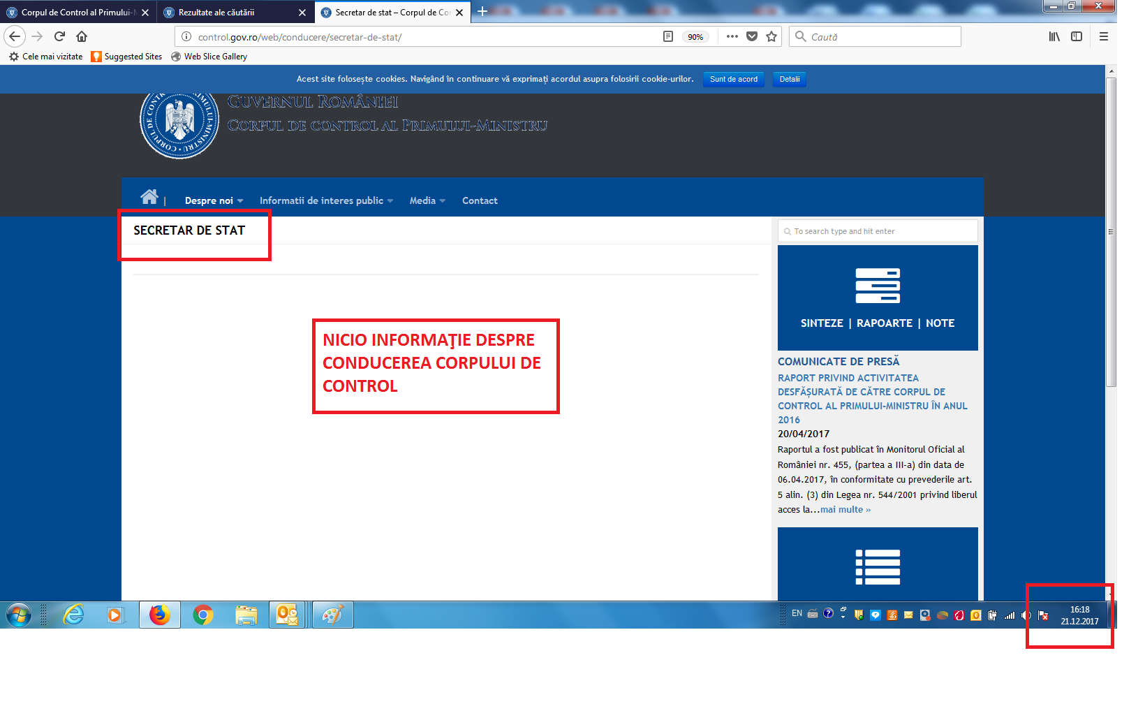This screenshot has height=704, width=1145.
Task: Click the browser home icon
Action: pyautogui.click(x=82, y=36)
